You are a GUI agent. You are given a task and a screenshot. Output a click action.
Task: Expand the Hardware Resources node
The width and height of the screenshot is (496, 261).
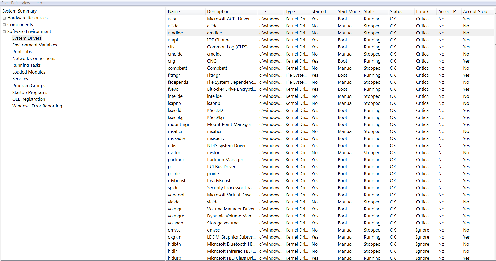[x=4, y=18]
